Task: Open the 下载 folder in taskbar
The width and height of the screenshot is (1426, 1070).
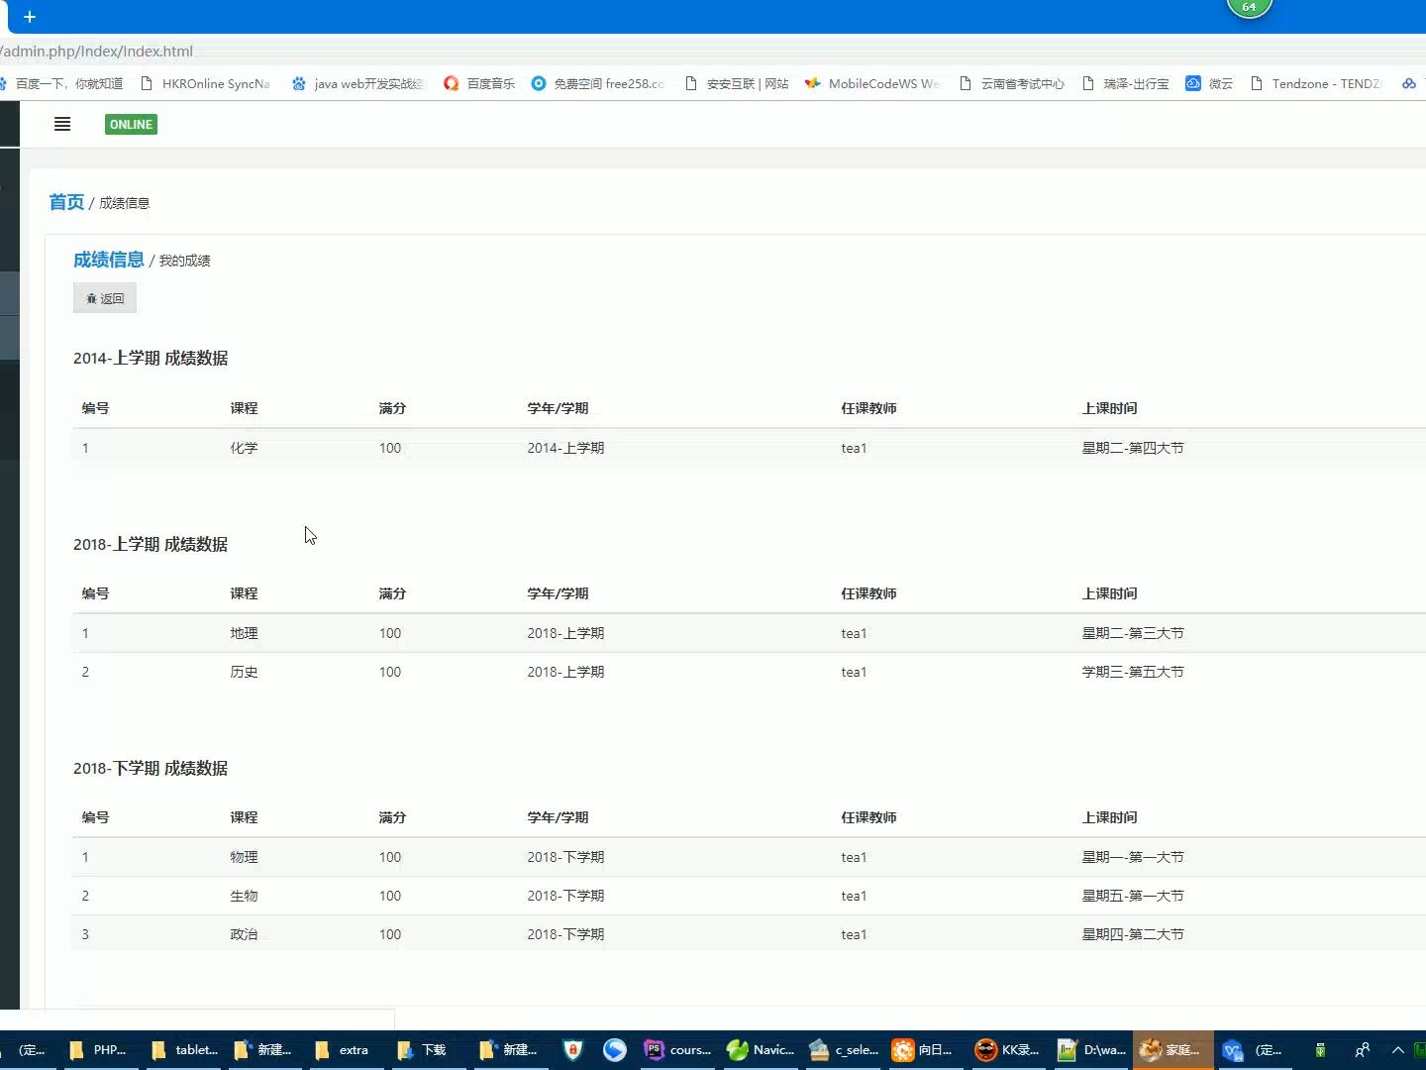Action: pos(422,1050)
